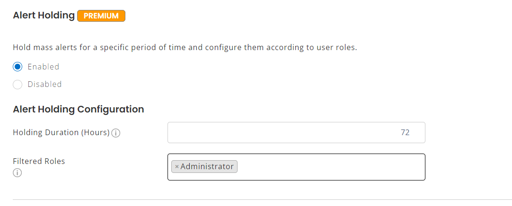Click the Filtered Roles label
Viewport: 512px width, 206px height.
[39, 161]
